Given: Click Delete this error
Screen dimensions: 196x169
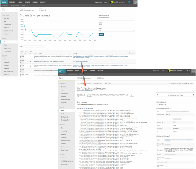Looking at the screenshot, I should point(187,84).
